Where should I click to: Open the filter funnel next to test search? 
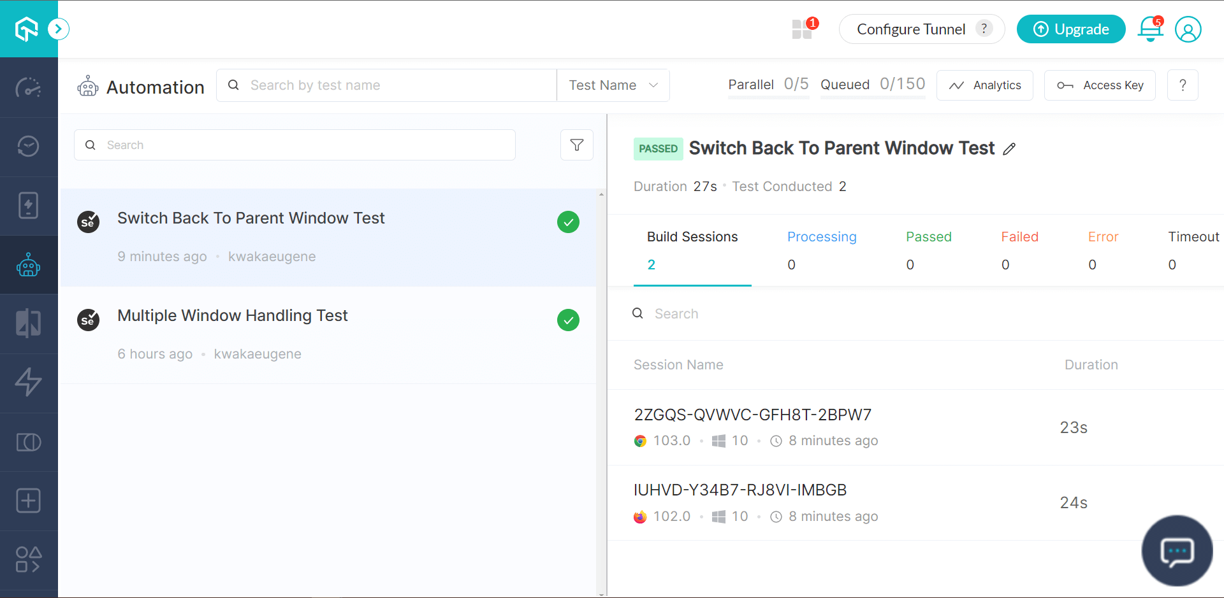576,145
